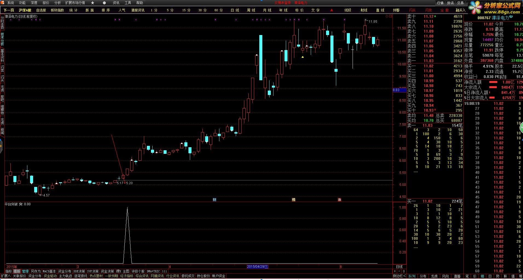Switch to 周线 weekly chart
This screenshot has height=280, width=523.
(251, 10)
